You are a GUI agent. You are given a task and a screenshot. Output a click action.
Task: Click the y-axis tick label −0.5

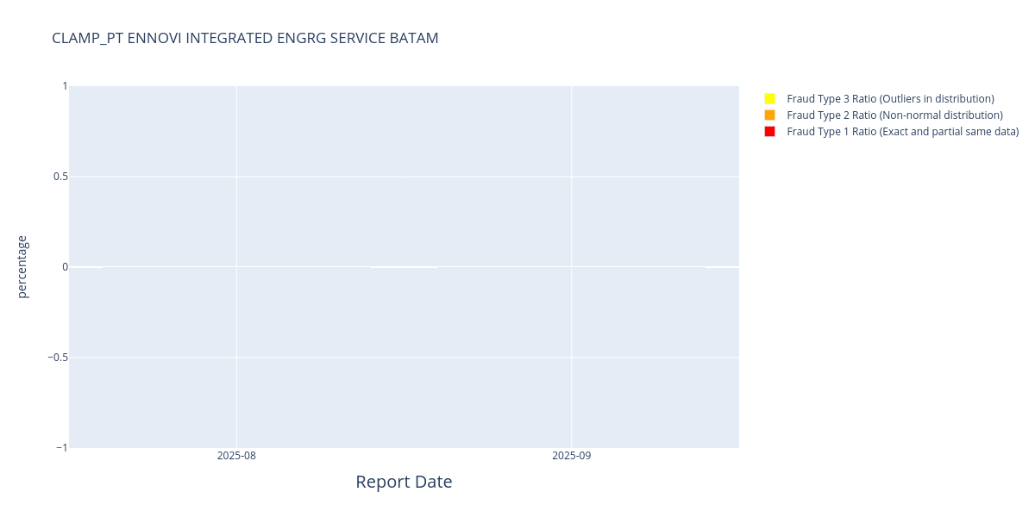[x=56, y=358]
